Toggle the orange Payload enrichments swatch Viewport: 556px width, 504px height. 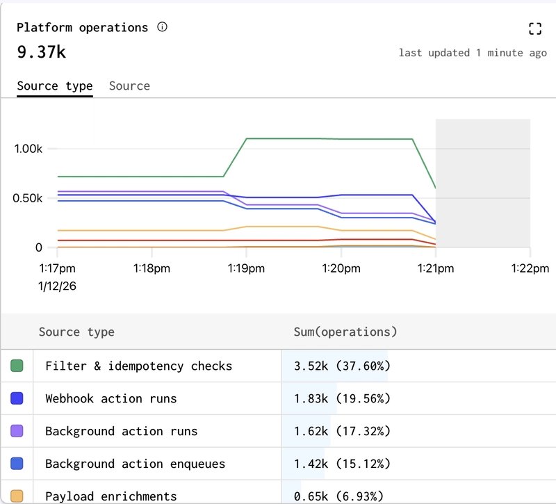coord(17,496)
